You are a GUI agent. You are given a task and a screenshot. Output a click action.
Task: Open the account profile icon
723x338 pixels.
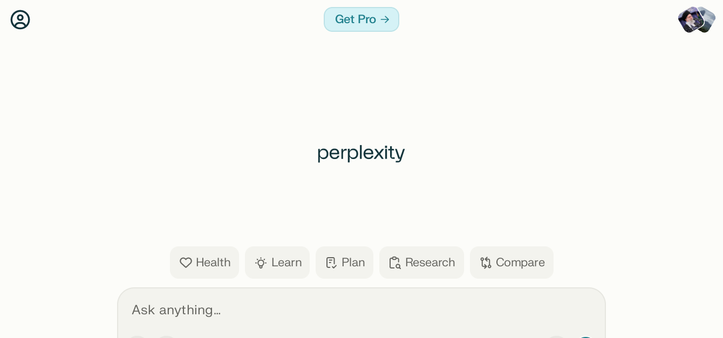coord(20,20)
